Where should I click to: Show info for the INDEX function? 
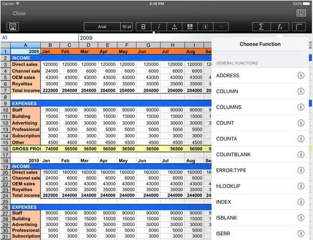(301, 202)
